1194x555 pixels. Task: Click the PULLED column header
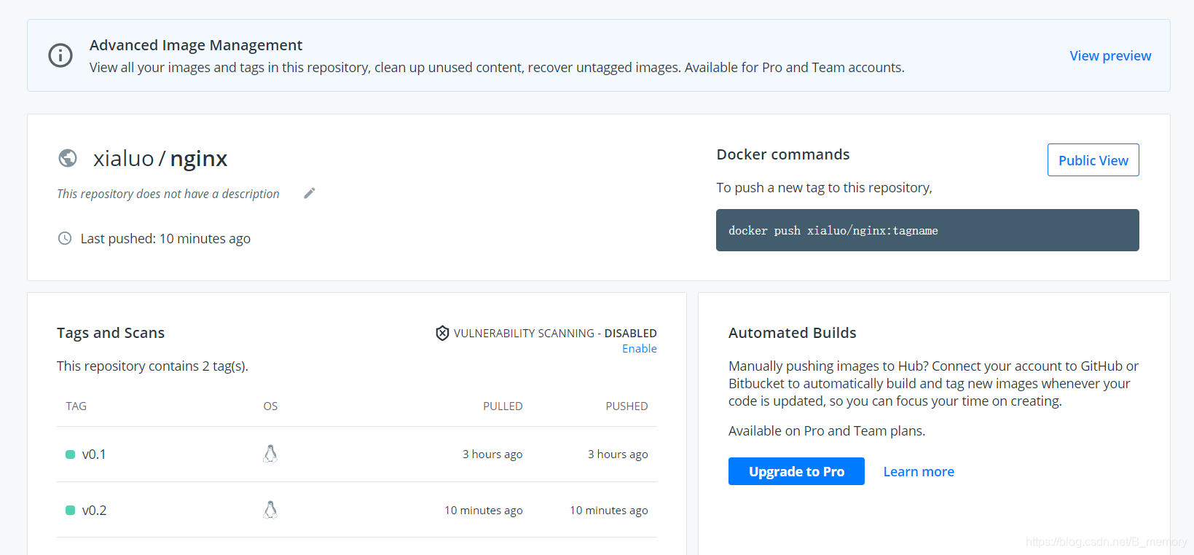pos(503,406)
